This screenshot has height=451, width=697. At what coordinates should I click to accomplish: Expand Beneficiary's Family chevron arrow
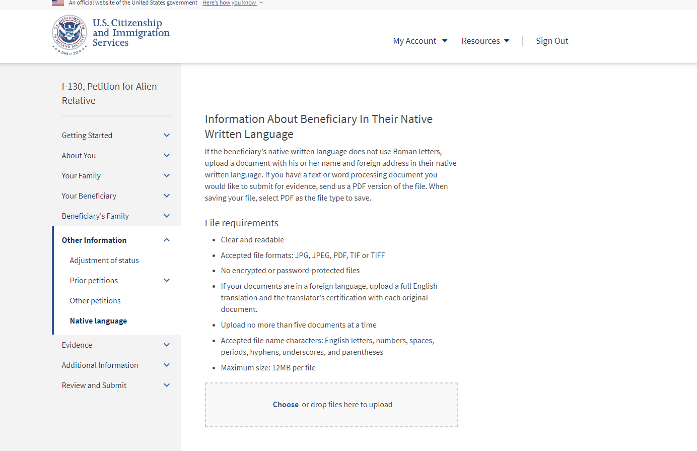[x=167, y=216]
